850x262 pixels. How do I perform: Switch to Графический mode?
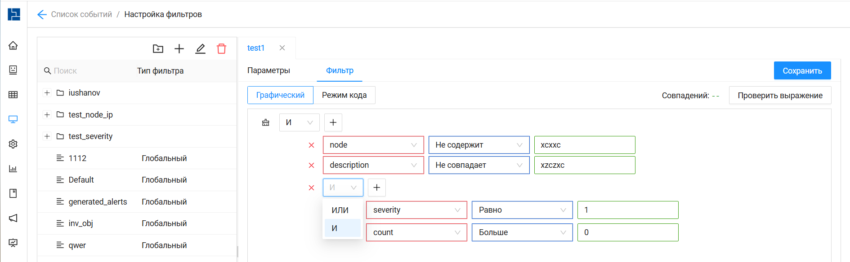tap(280, 95)
